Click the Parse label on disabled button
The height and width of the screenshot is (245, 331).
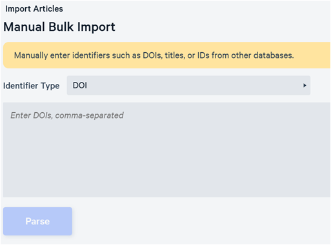37,221
